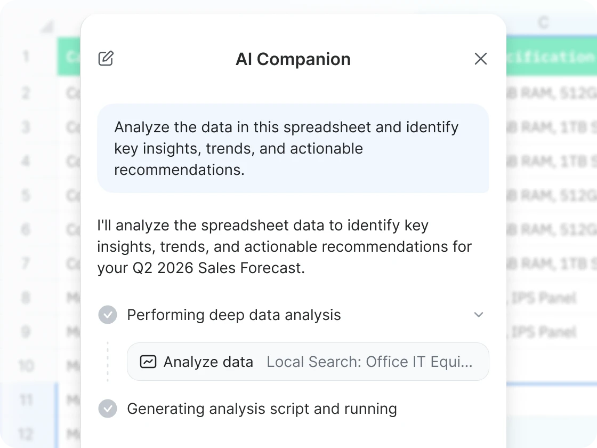
Task: Open the Analyze data action chip
Action: point(208,362)
